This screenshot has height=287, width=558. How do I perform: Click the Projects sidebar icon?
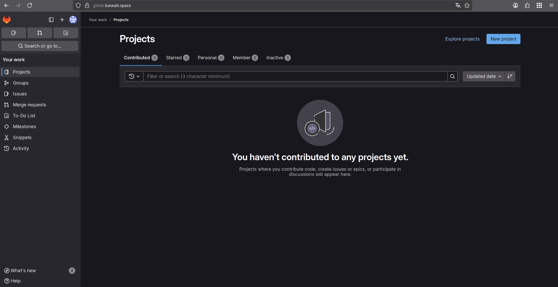point(6,72)
